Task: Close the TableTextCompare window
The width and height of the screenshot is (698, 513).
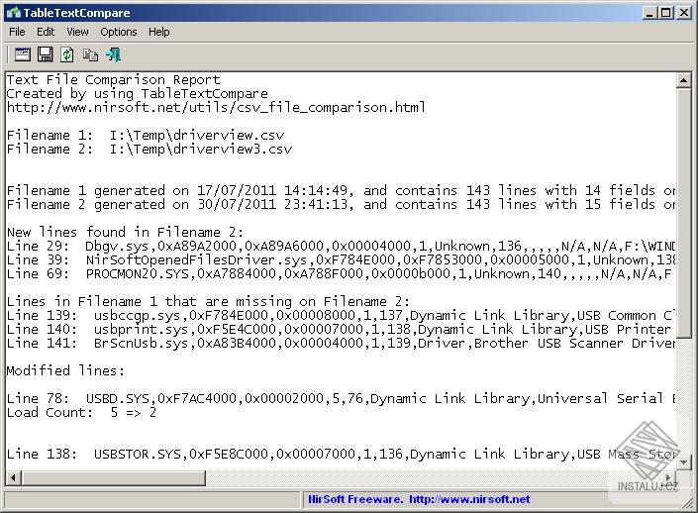Action: pos(684,13)
